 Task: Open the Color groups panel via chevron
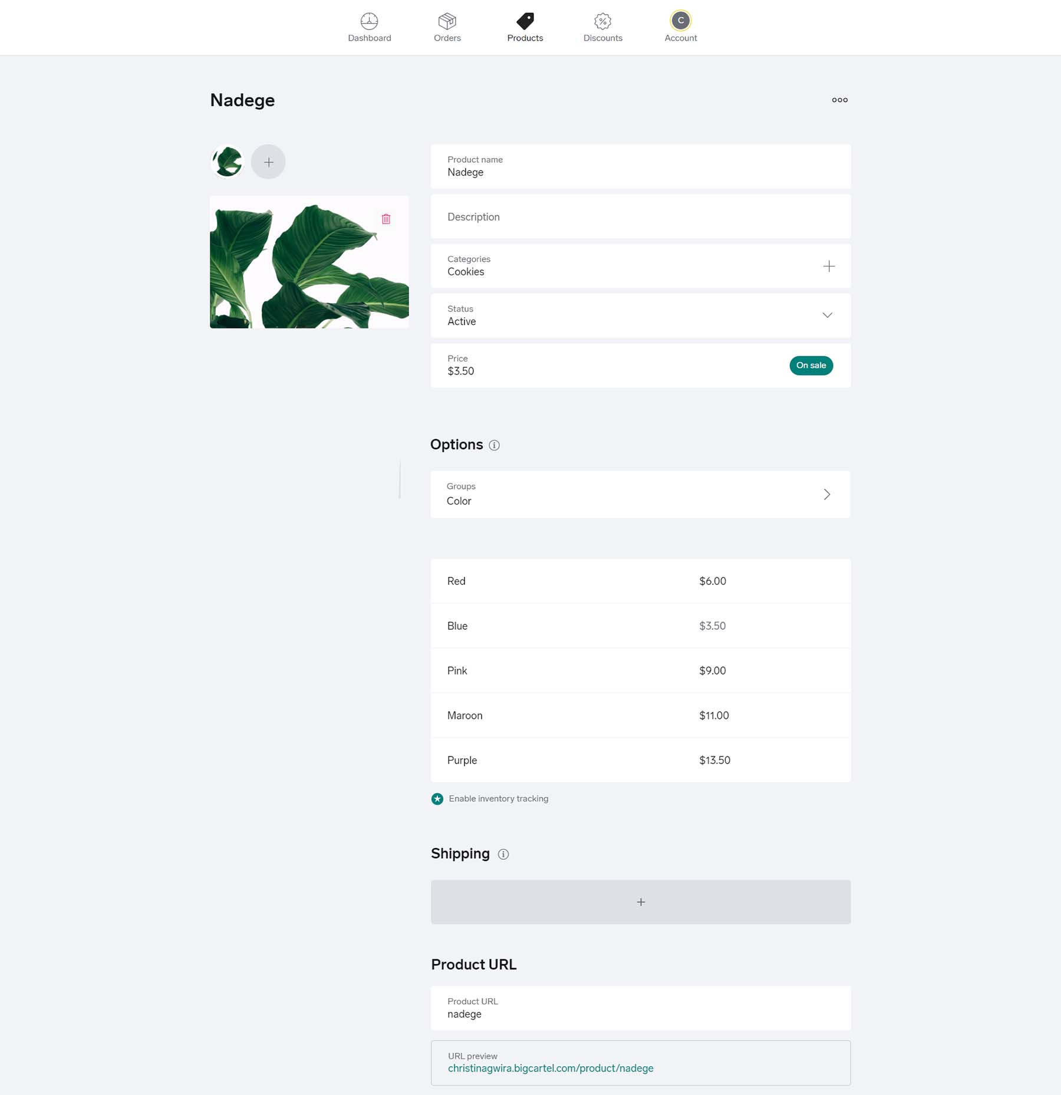click(x=827, y=494)
